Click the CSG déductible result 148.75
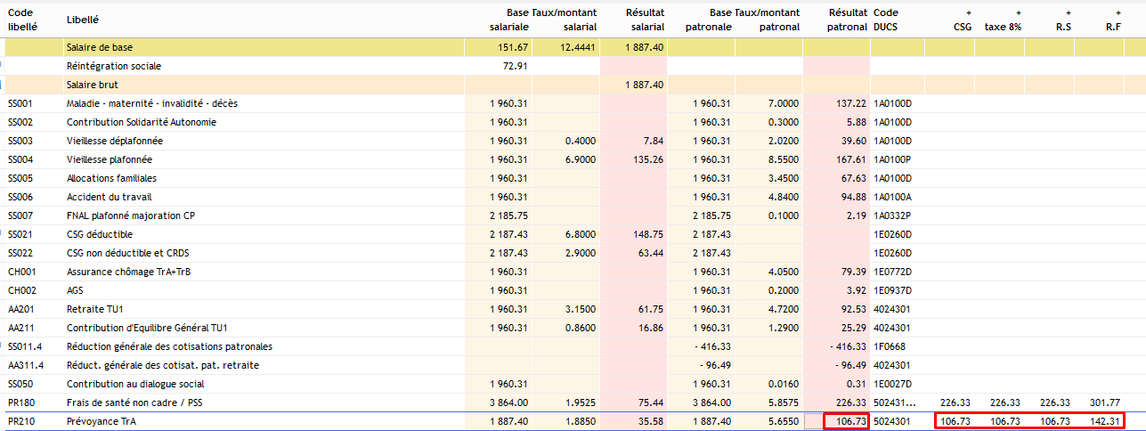 [x=647, y=234]
